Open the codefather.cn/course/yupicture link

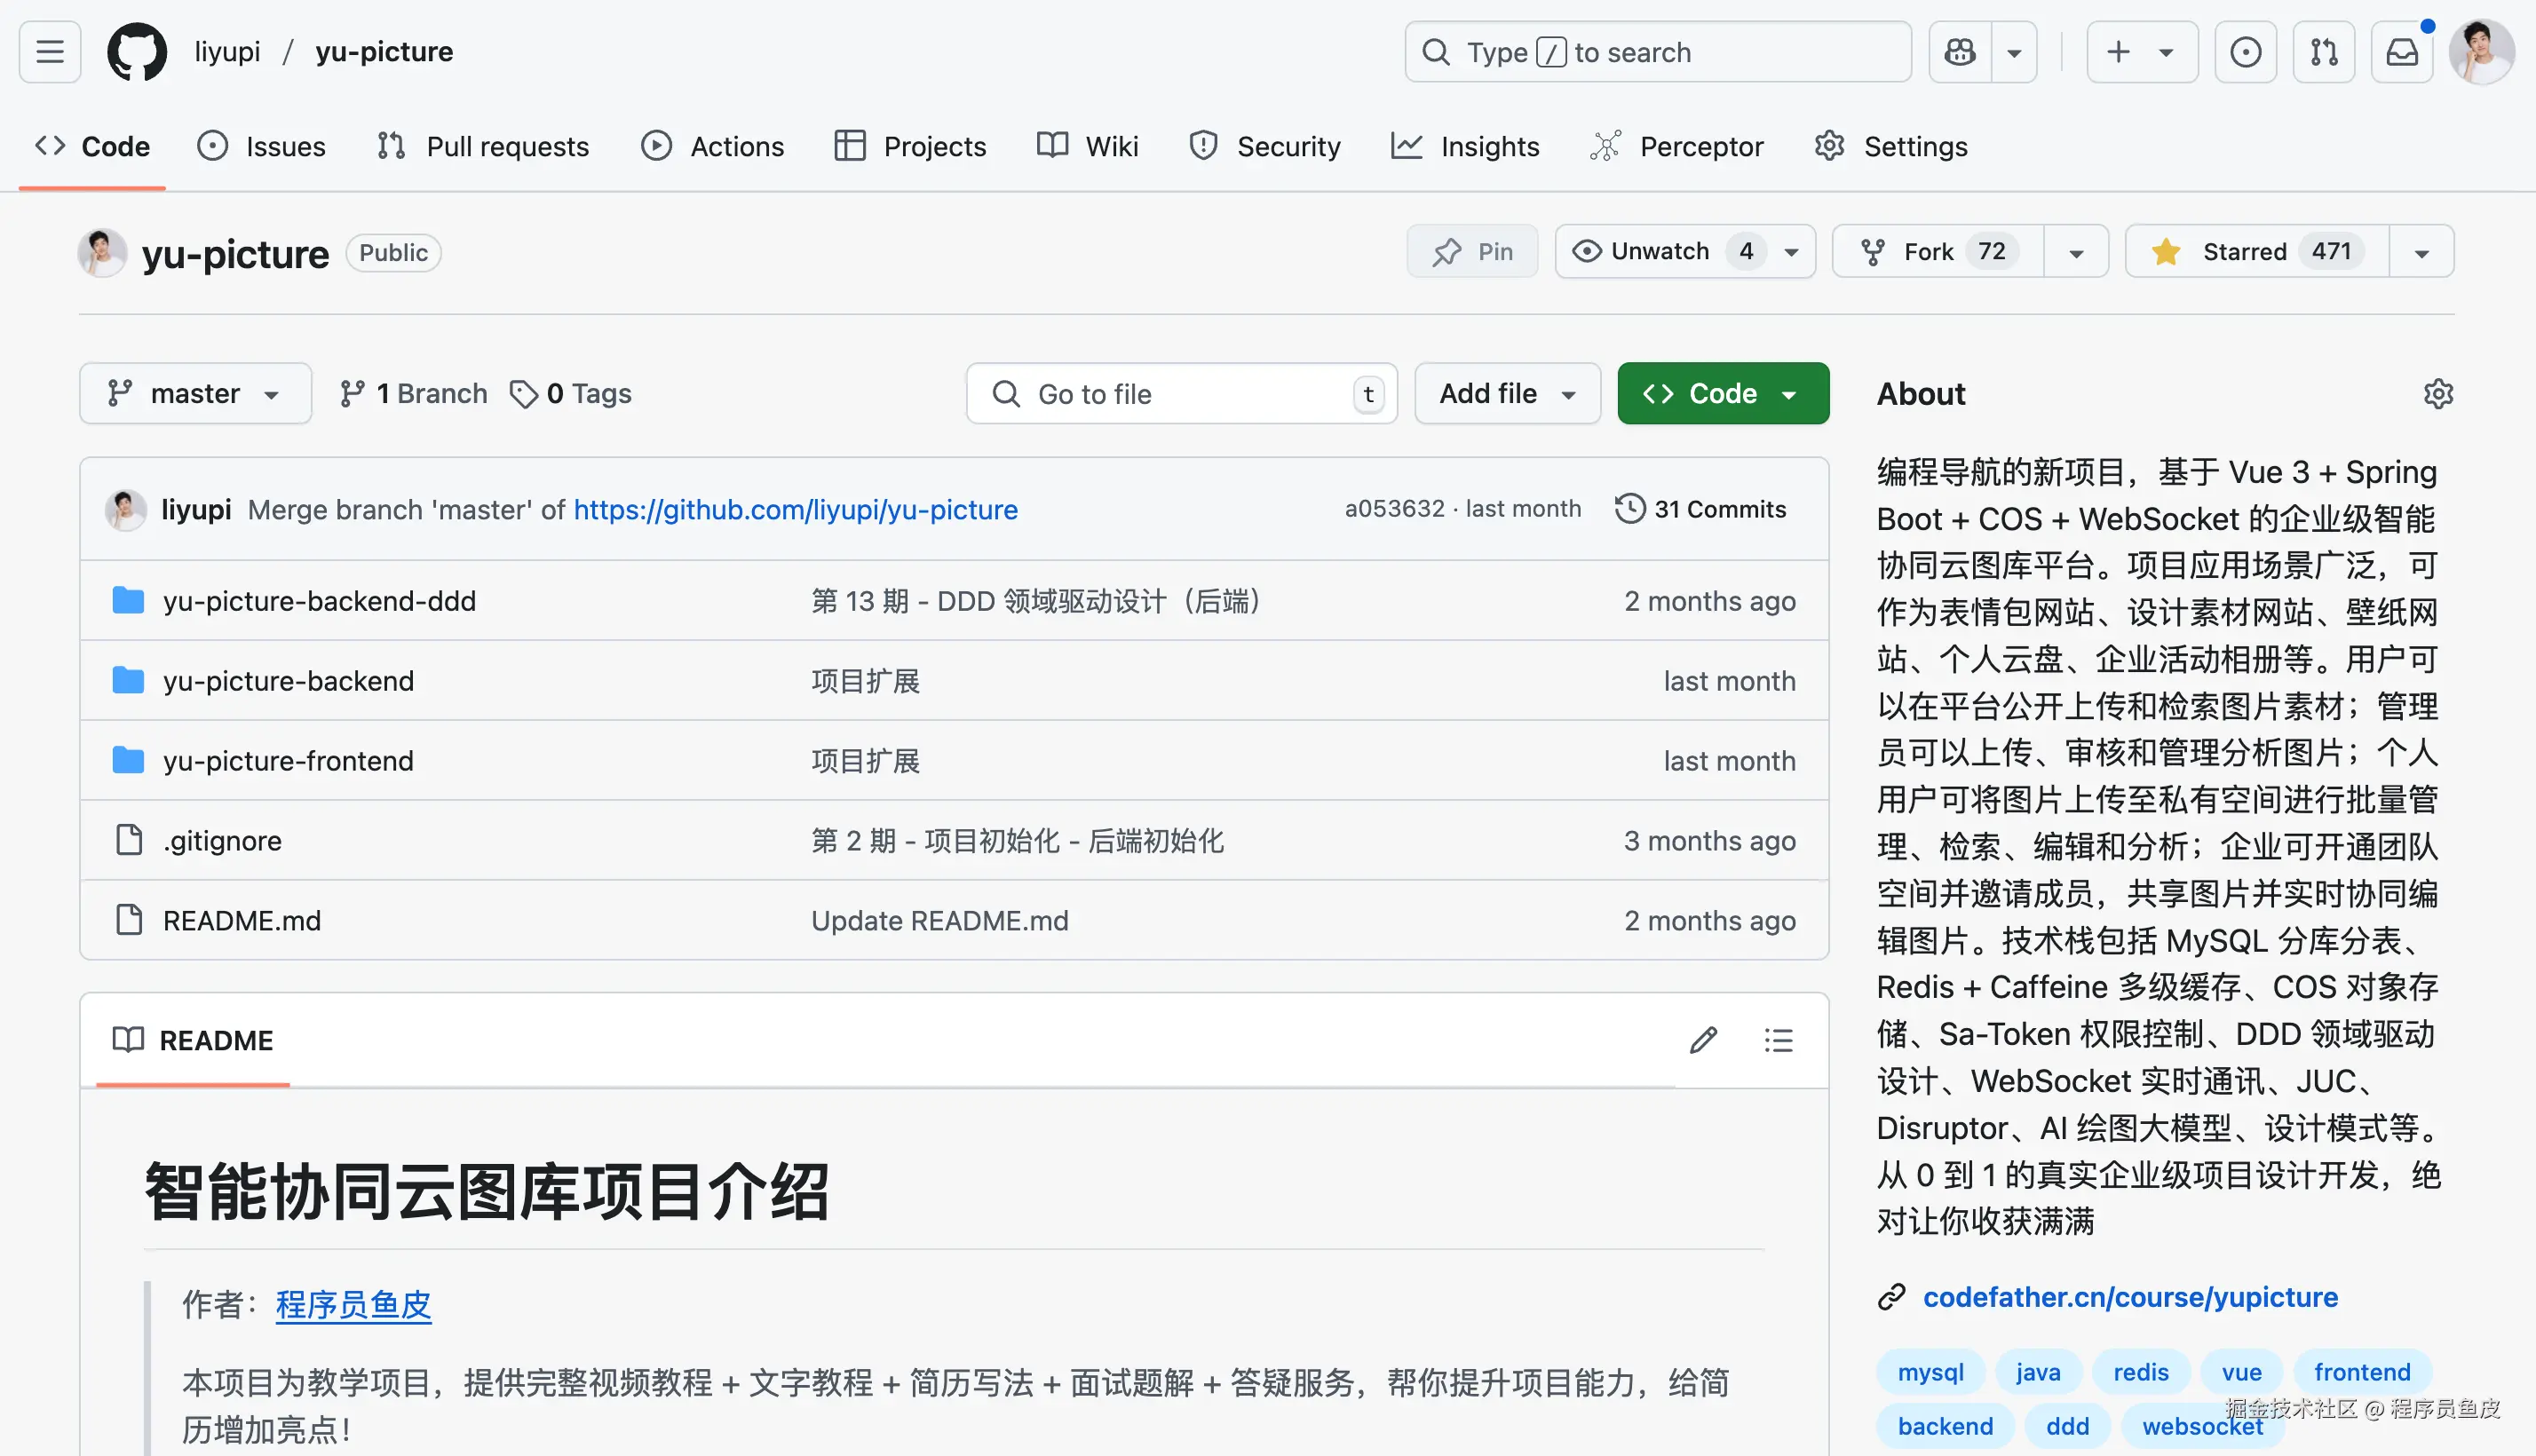point(2130,1297)
